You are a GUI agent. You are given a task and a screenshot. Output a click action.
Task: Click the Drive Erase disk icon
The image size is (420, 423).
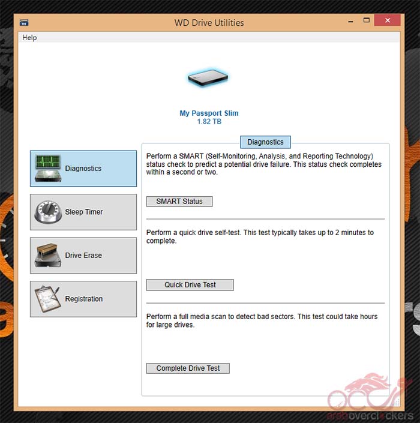(48, 256)
